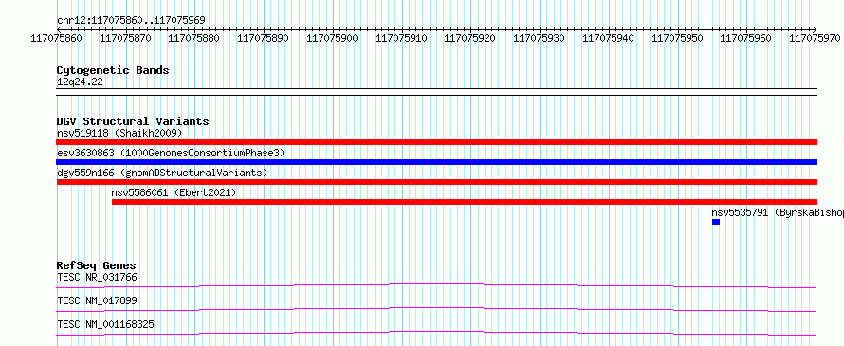The image size is (844, 346).
Task: Click the ruler position label 117075960
Action: [746, 38]
